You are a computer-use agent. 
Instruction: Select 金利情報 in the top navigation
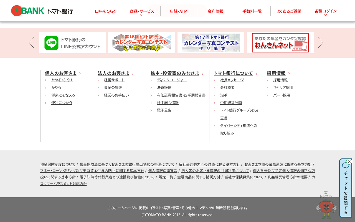click(215, 11)
